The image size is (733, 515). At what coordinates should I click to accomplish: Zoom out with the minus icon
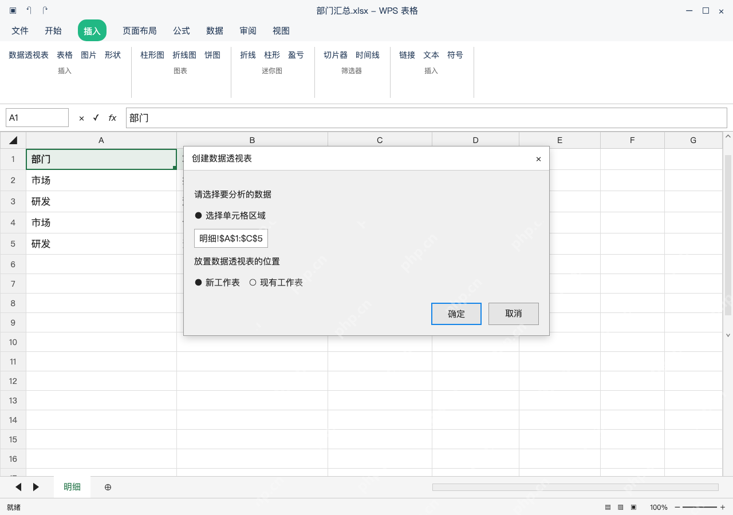click(677, 507)
